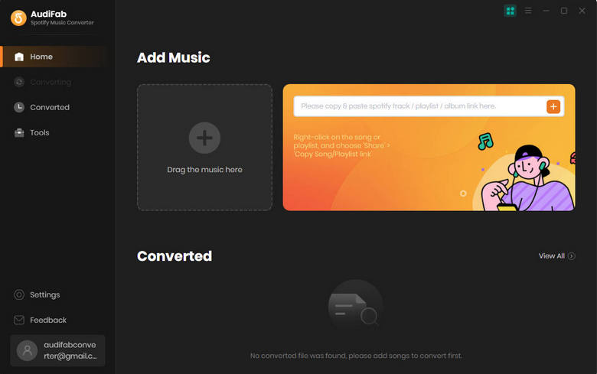Click the grey plus circle in drop zone
This screenshot has width=597, height=374.
[x=204, y=138]
